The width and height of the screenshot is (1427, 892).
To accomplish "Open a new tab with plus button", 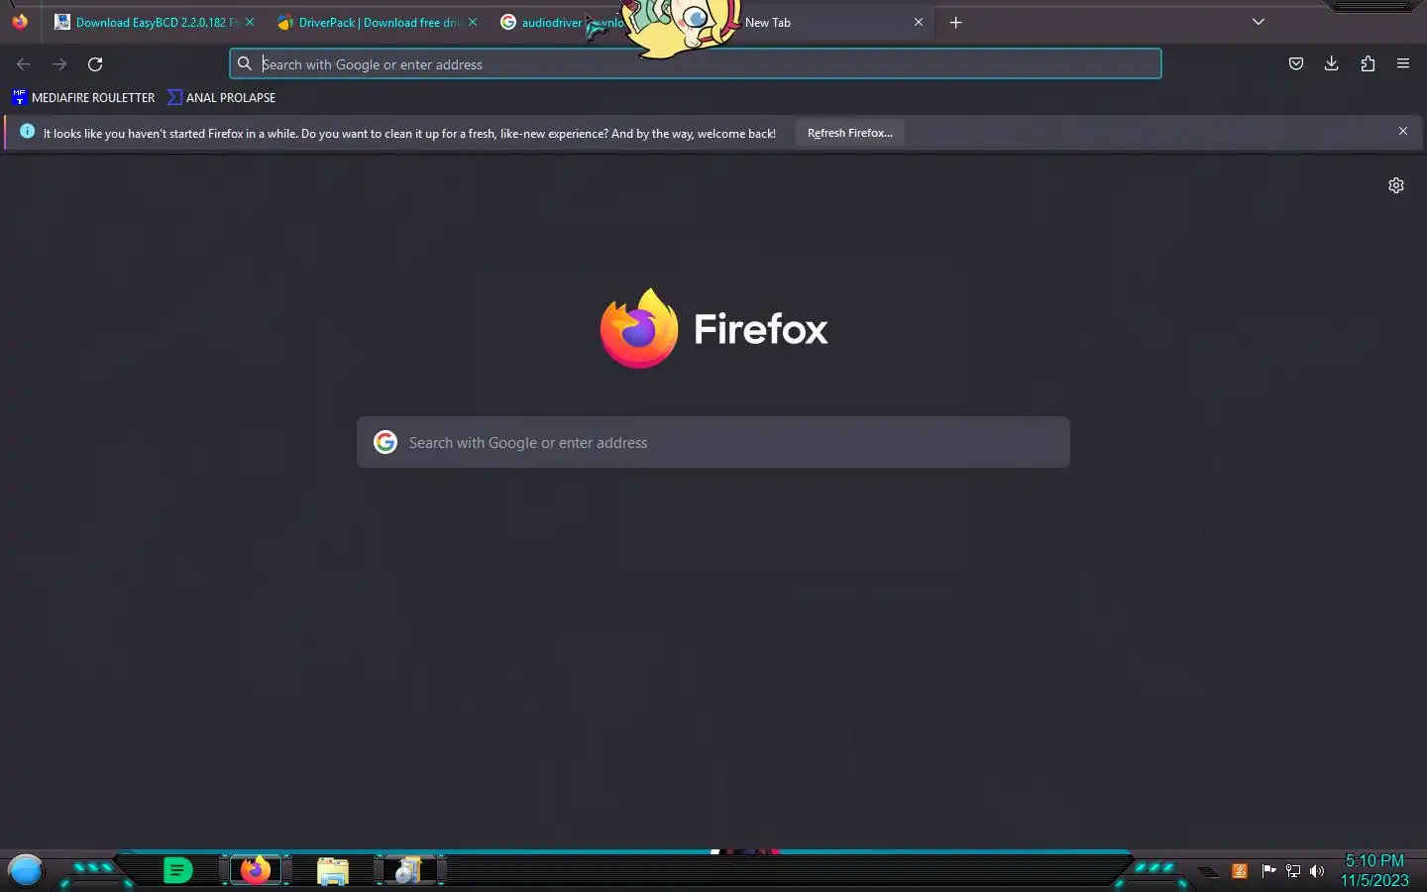I will (x=955, y=22).
